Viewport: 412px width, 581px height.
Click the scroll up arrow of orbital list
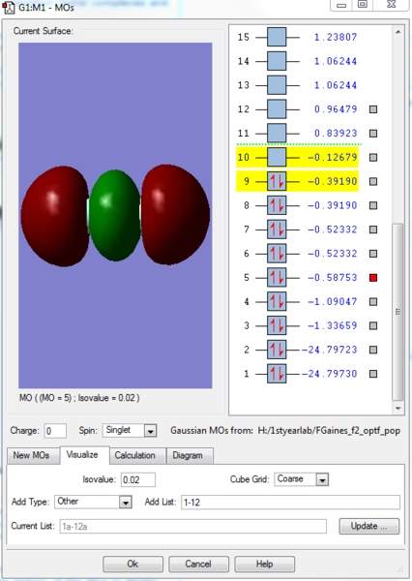tap(397, 32)
